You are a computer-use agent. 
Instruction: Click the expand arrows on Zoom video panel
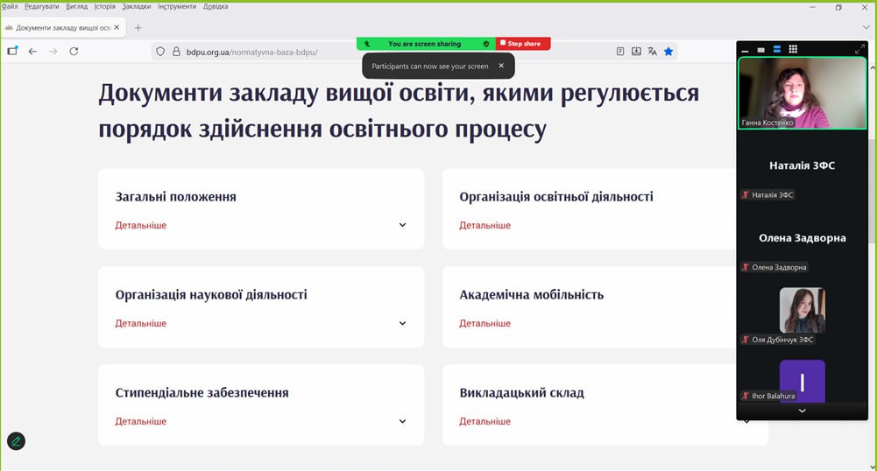(859, 49)
